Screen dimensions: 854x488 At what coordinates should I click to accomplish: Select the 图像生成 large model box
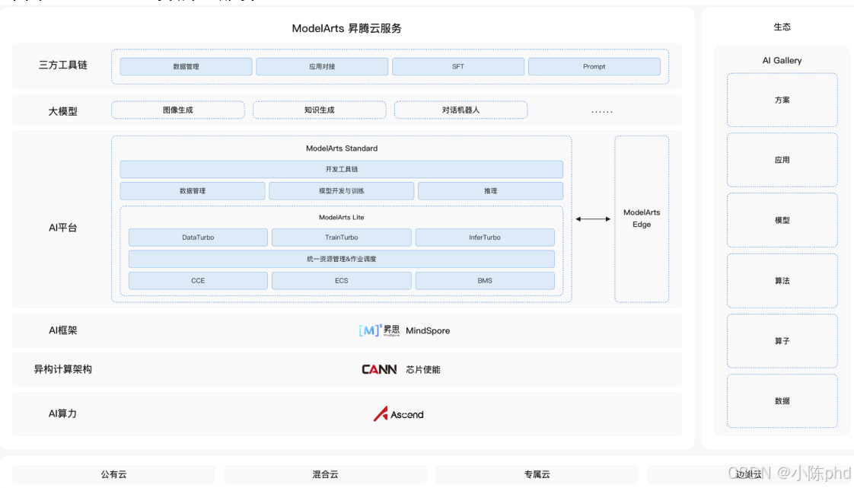(178, 110)
